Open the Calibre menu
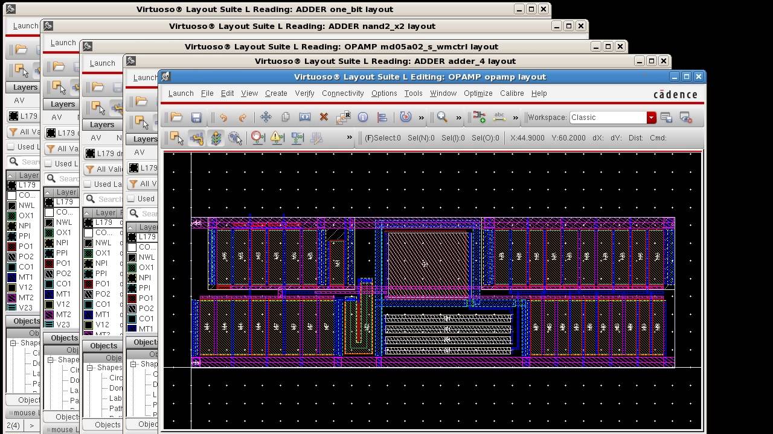Screen dimensions: 773x434 (x=512, y=93)
